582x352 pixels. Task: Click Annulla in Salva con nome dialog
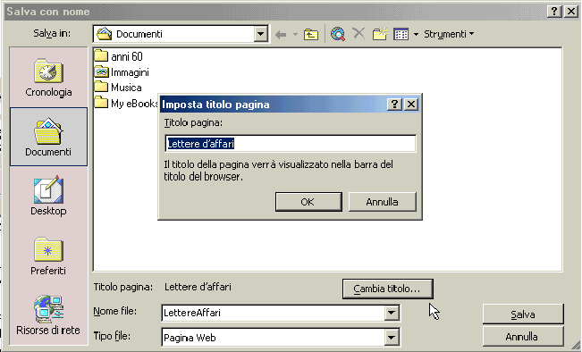523,337
